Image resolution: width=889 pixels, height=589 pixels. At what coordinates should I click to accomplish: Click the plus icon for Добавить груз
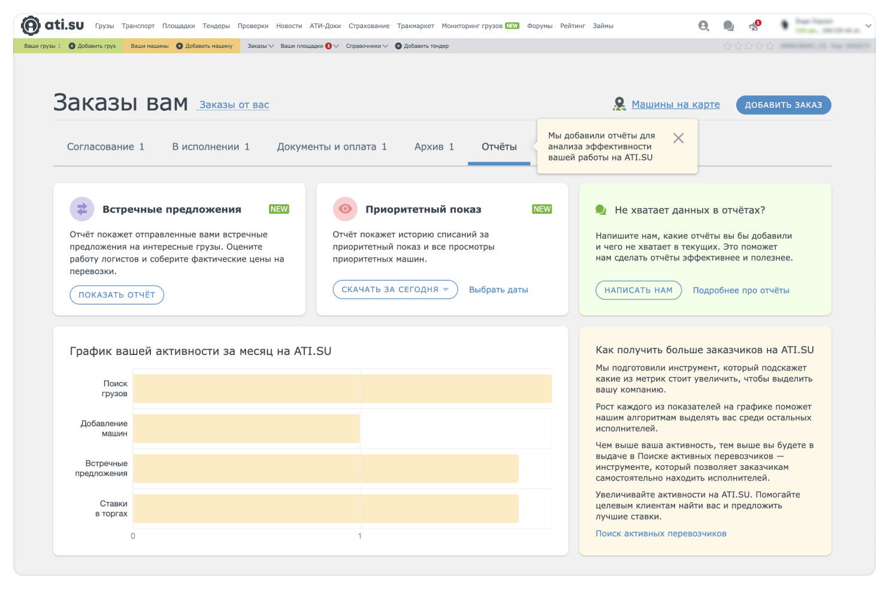[x=72, y=46]
